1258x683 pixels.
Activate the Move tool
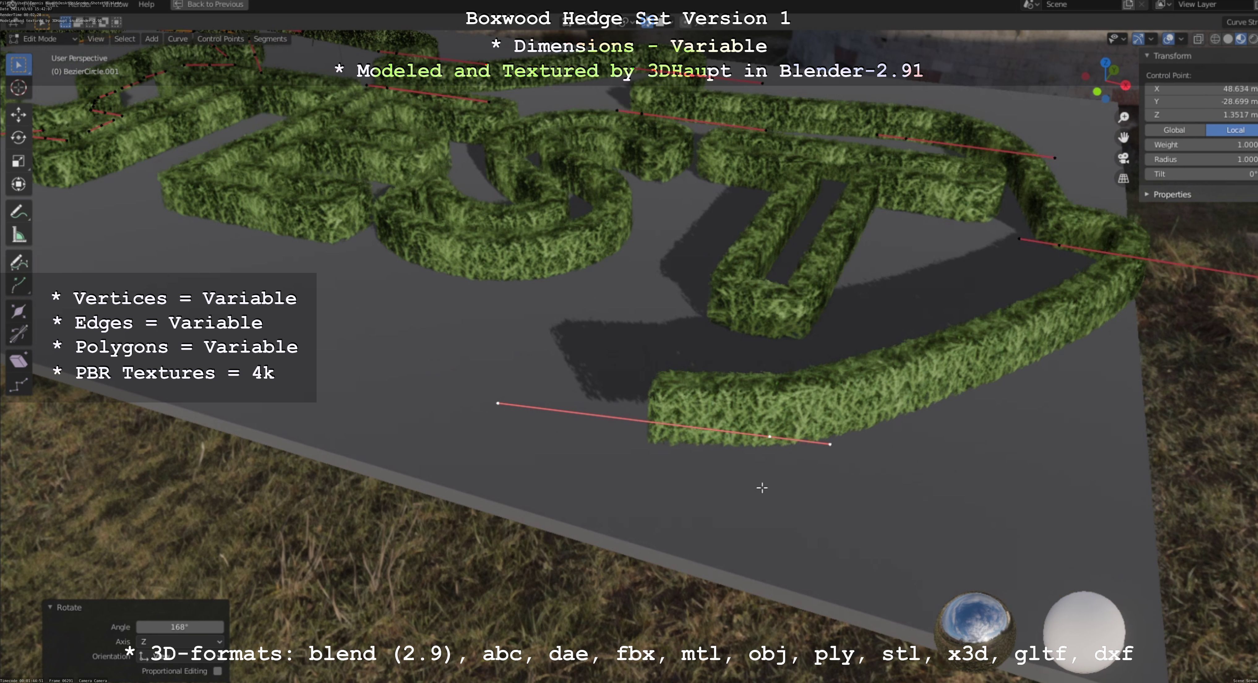pyautogui.click(x=19, y=115)
